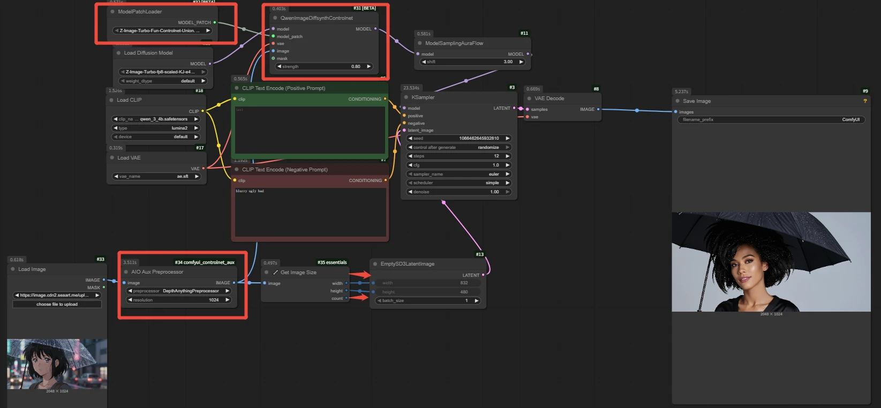
Task: Click the right arrow on the cfg widget
Action: (x=507, y=165)
